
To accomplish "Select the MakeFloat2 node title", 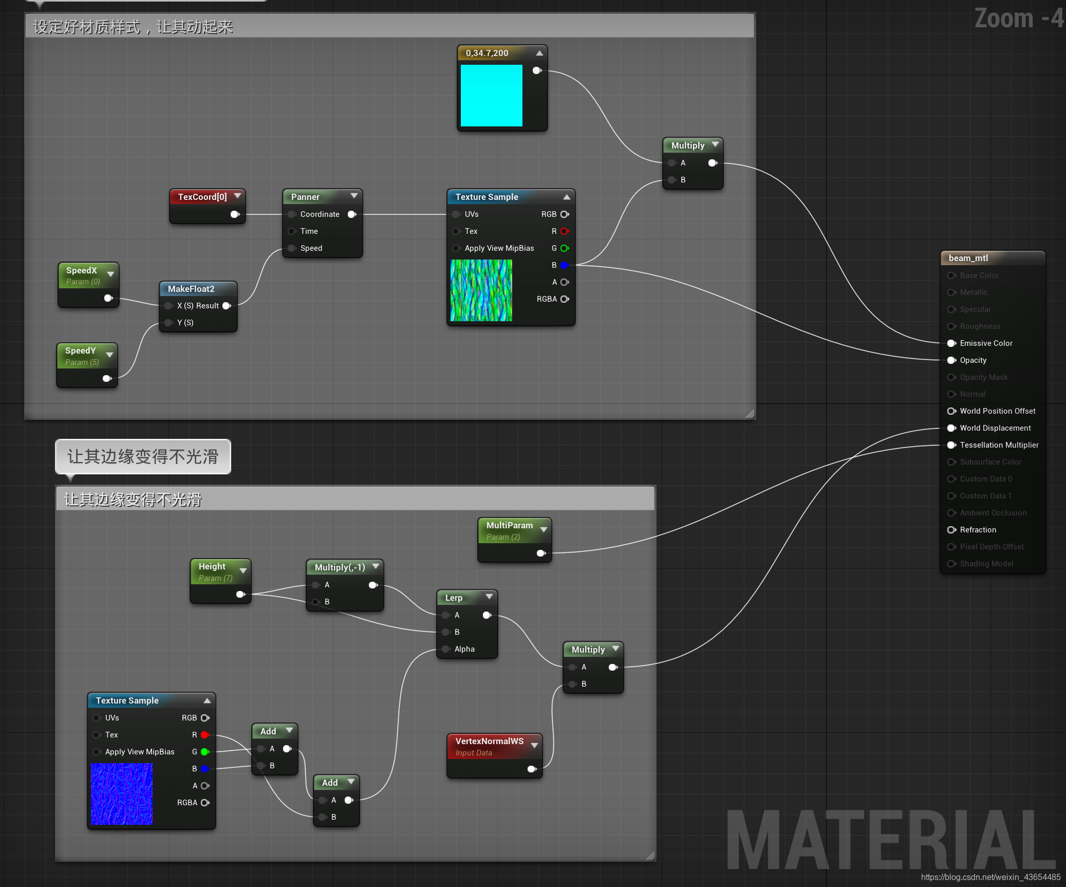I will click(x=191, y=289).
